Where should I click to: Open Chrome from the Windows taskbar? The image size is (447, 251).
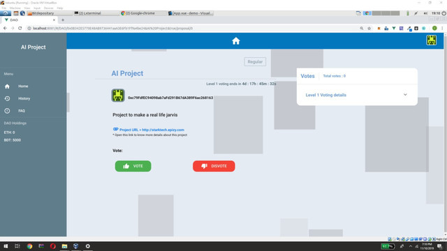[x=29, y=246]
